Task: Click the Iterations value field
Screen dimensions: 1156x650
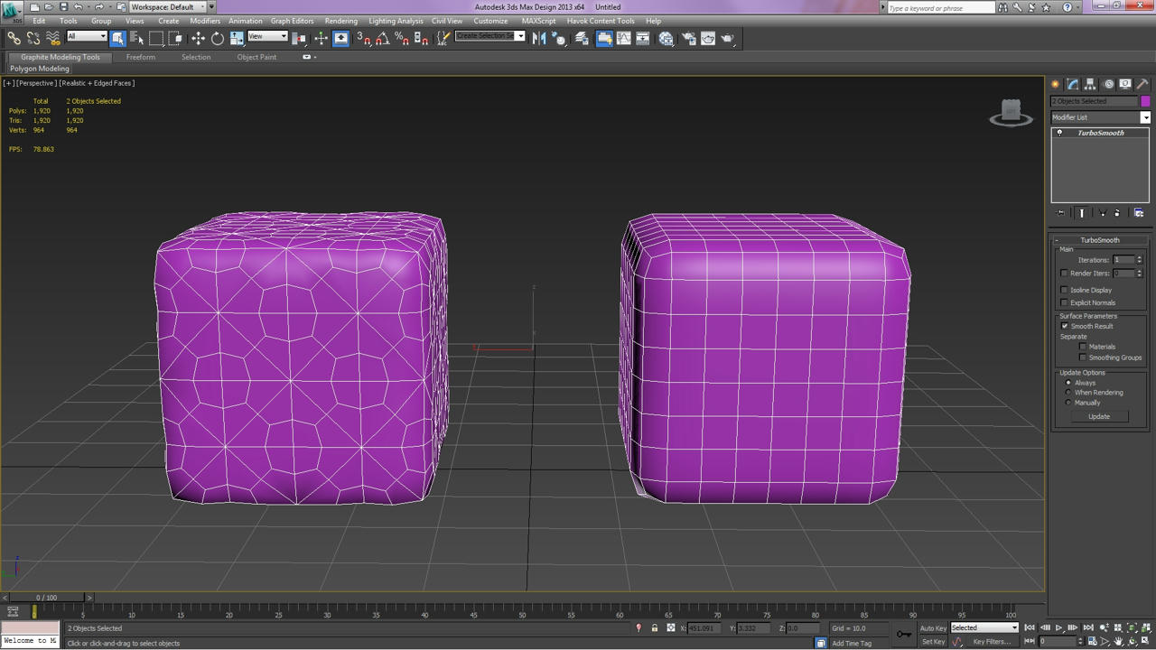Action: 1123,260
